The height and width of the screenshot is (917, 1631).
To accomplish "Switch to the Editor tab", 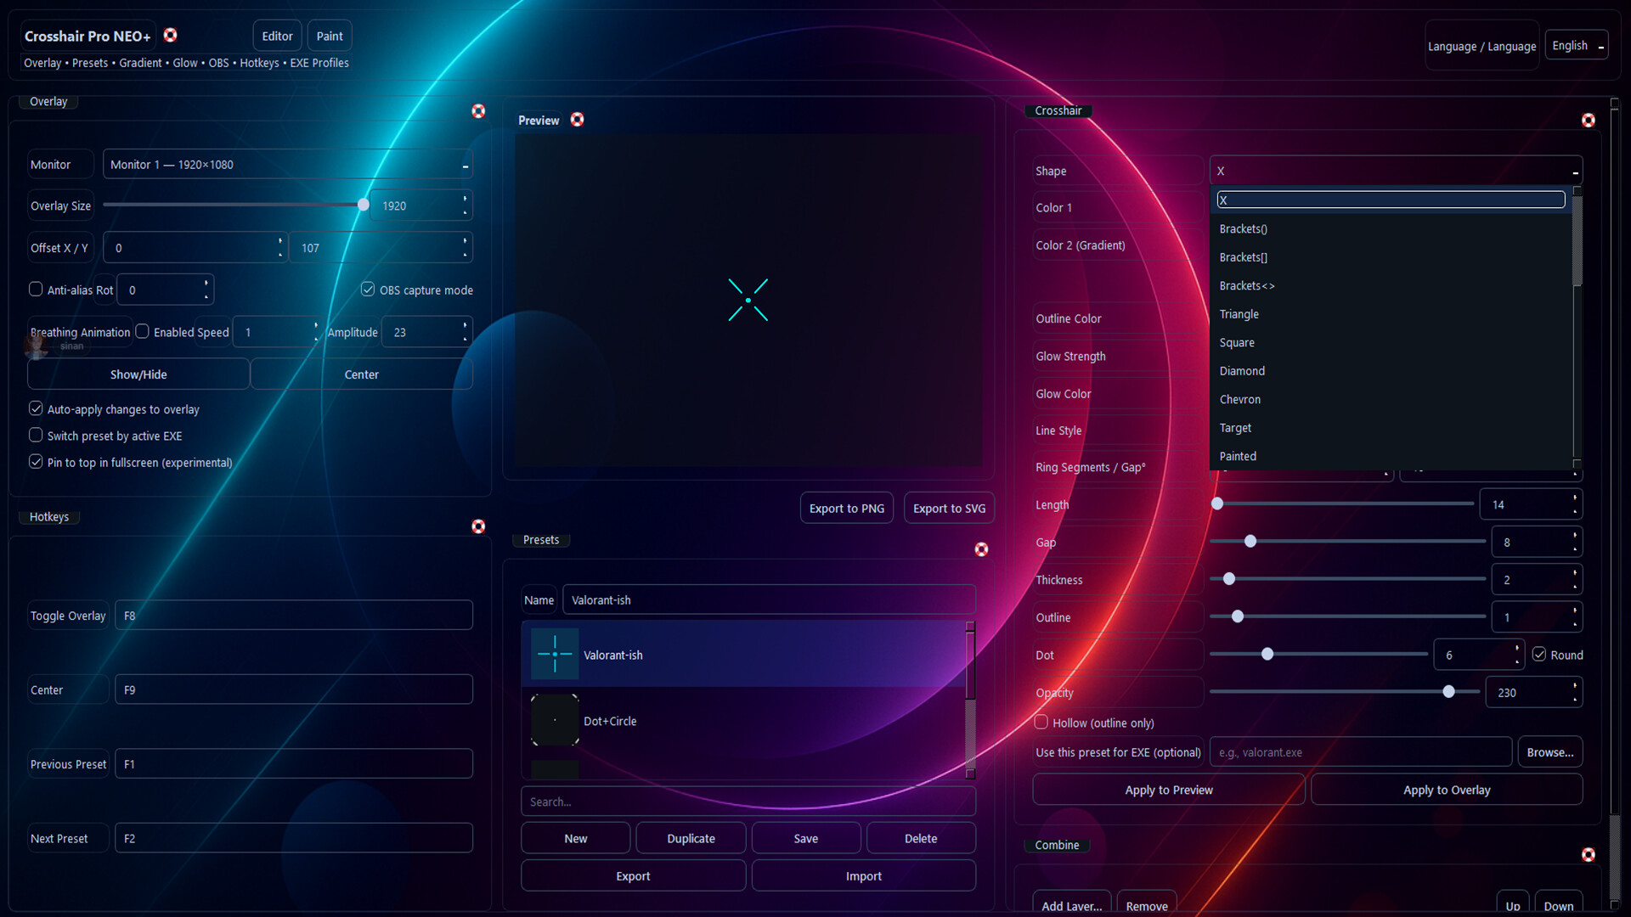I will 277,35.
